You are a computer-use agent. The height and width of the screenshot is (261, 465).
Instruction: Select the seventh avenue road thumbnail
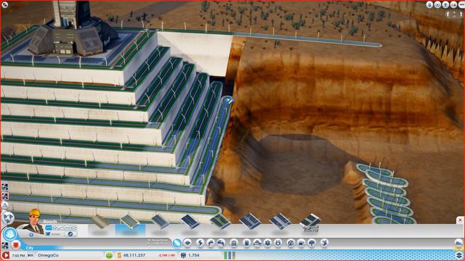280,222
